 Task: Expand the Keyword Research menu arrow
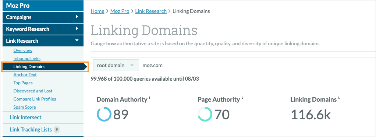pyautogui.click(x=77, y=29)
